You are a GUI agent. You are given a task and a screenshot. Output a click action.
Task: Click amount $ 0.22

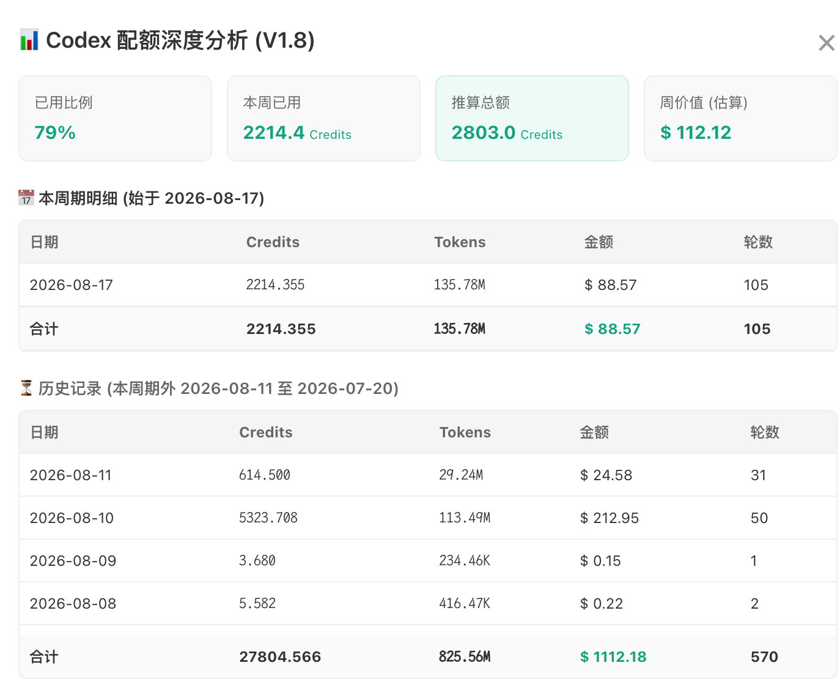[x=602, y=604]
